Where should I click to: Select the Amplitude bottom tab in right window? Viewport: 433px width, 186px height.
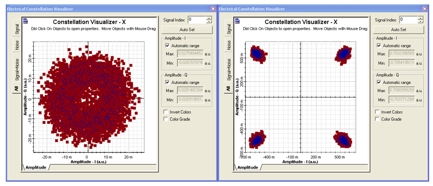[248, 168]
